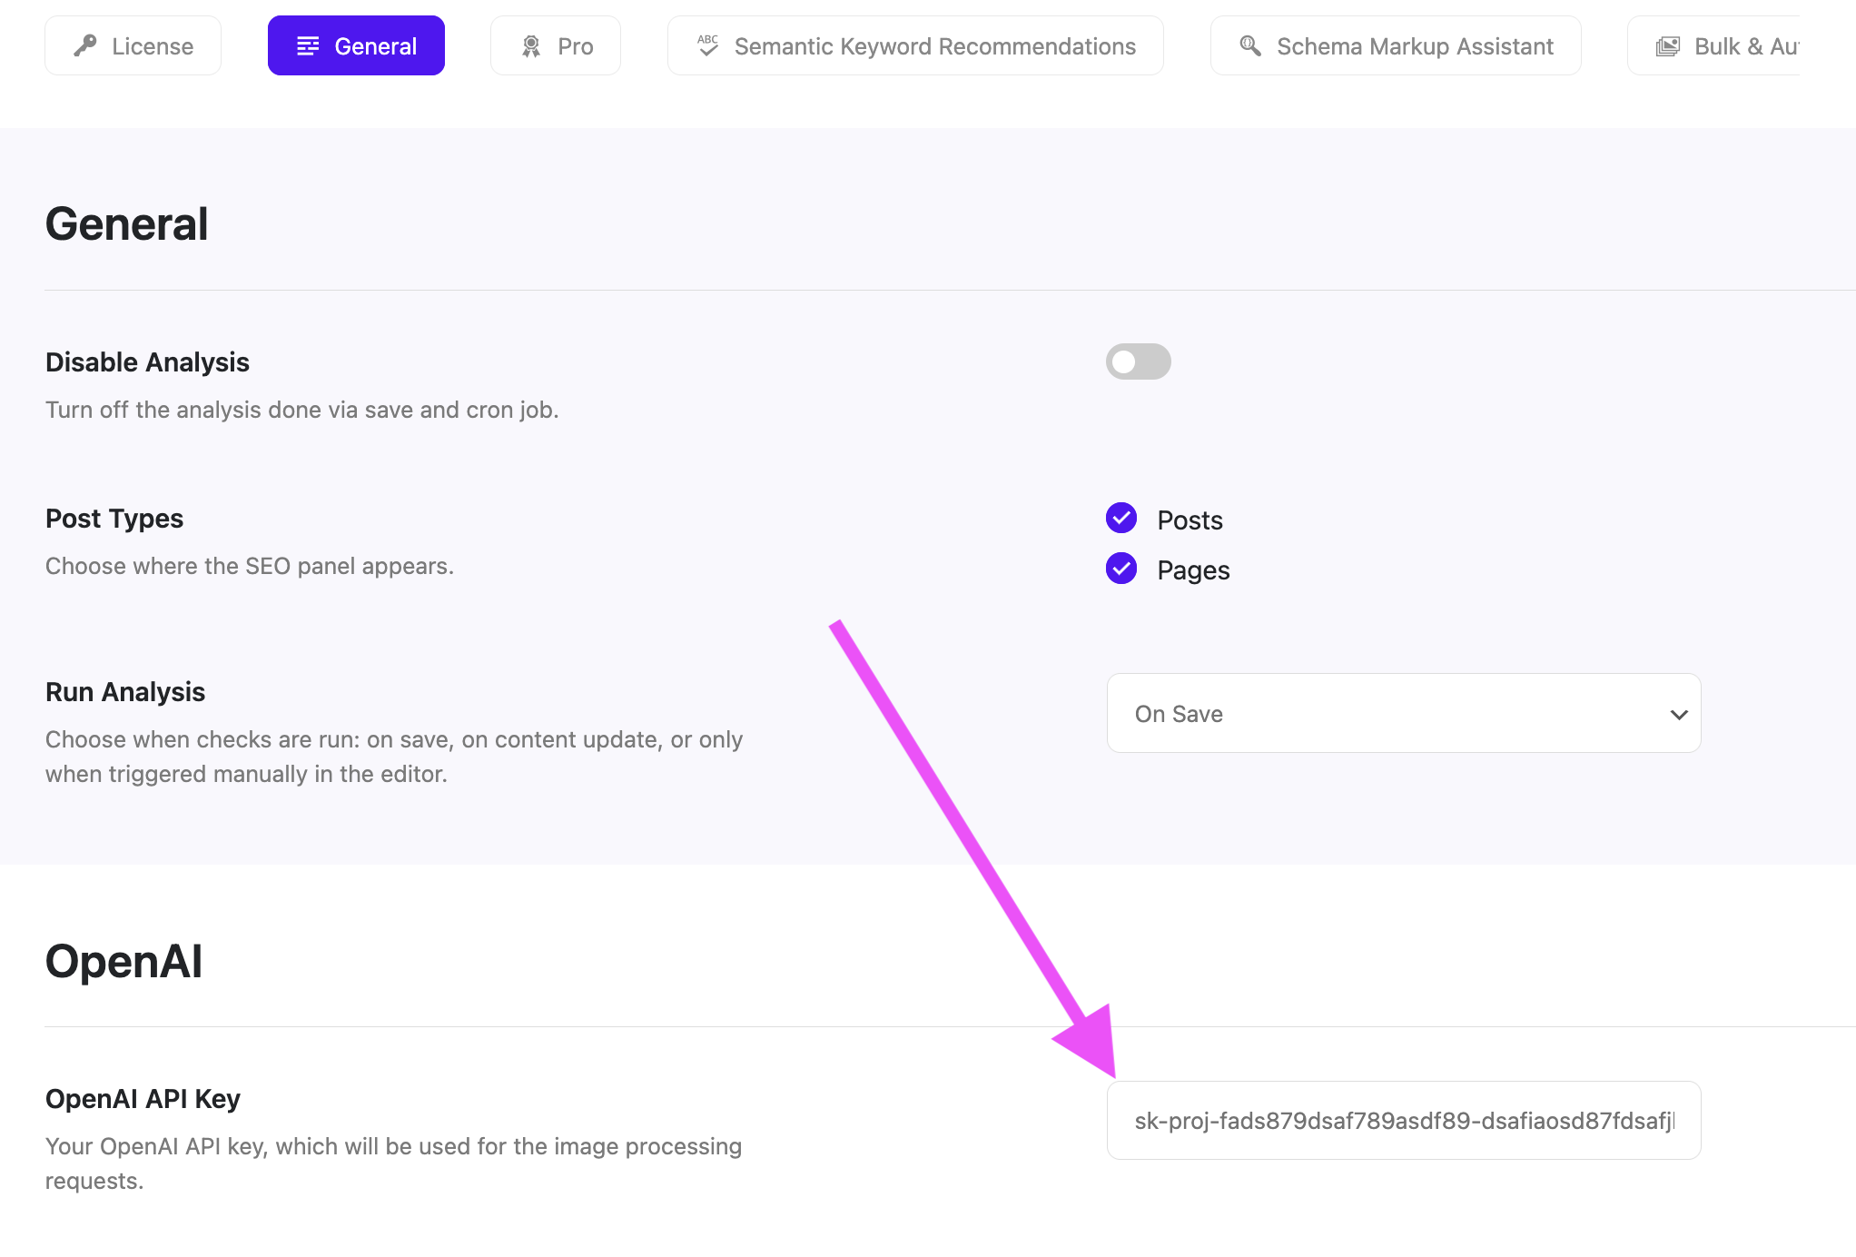Click the OpenAI API Key input field
The image size is (1856, 1257).
[1404, 1120]
